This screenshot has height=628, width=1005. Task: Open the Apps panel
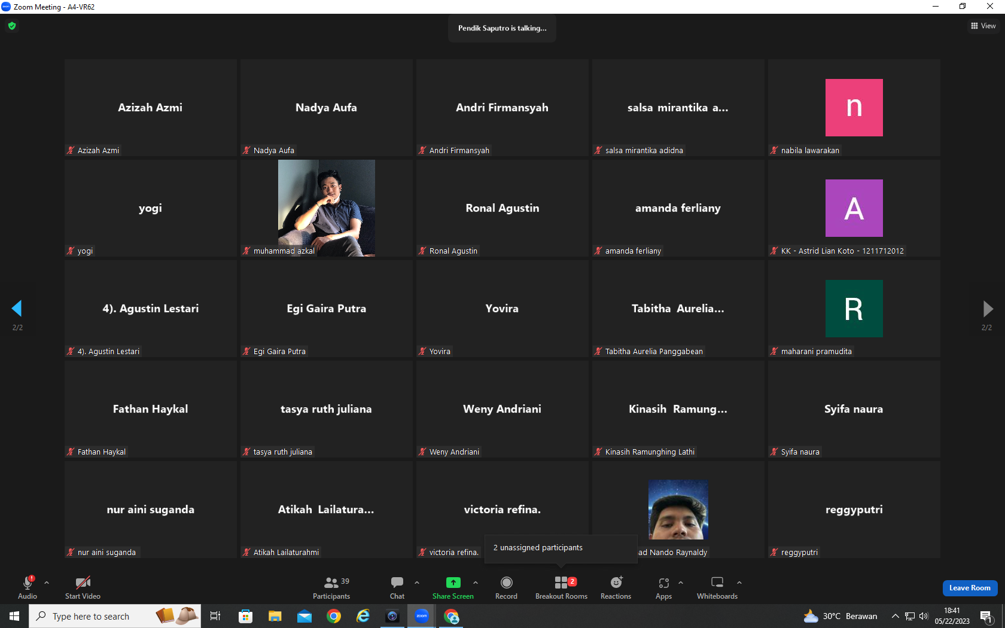[663, 587]
